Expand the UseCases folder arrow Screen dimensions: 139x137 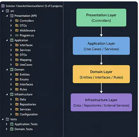coord(11,65)
